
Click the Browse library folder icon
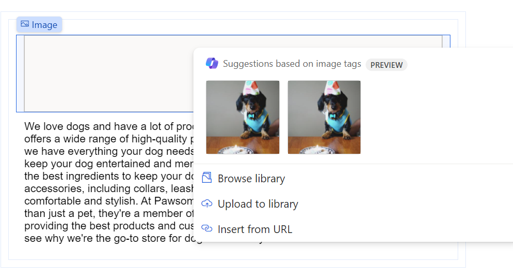[207, 178]
